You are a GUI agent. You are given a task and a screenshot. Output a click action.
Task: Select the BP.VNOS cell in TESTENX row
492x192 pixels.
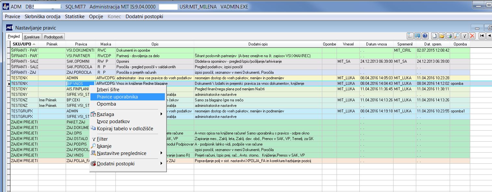pyautogui.click(x=81, y=83)
